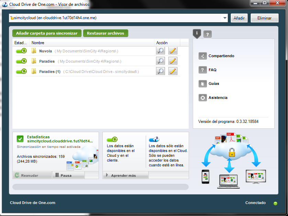Click Añadir carpeta para sincronizar

[47, 34]
